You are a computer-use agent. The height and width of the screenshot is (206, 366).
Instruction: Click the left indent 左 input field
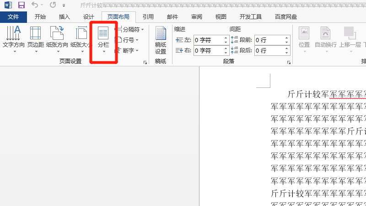(208, 40)
